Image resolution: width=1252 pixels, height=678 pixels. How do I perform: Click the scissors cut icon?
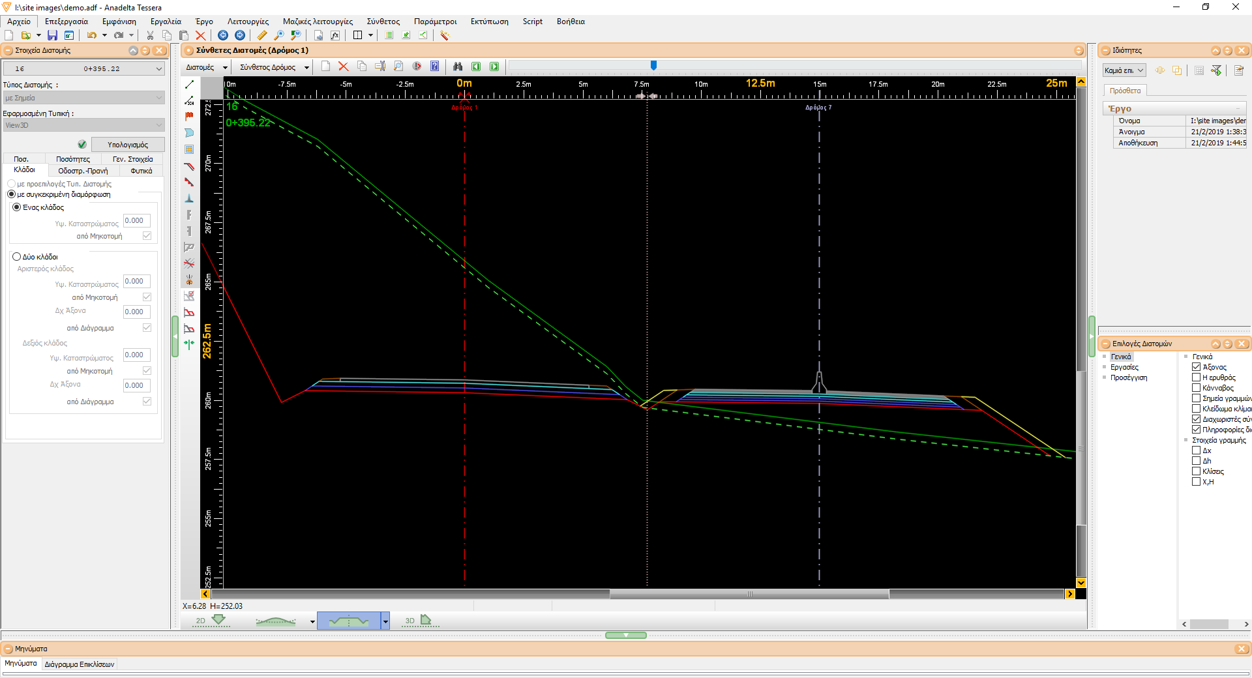pos(150,35)
